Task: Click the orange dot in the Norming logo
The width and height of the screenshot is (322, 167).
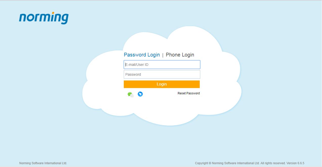Action: 53,13
